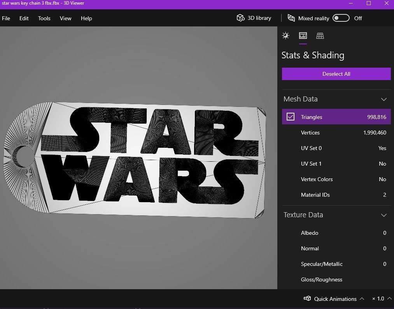The image size is (394, 309).
Task: Open the Environment & Lighting sun tab
Action: tap(285, 36)
